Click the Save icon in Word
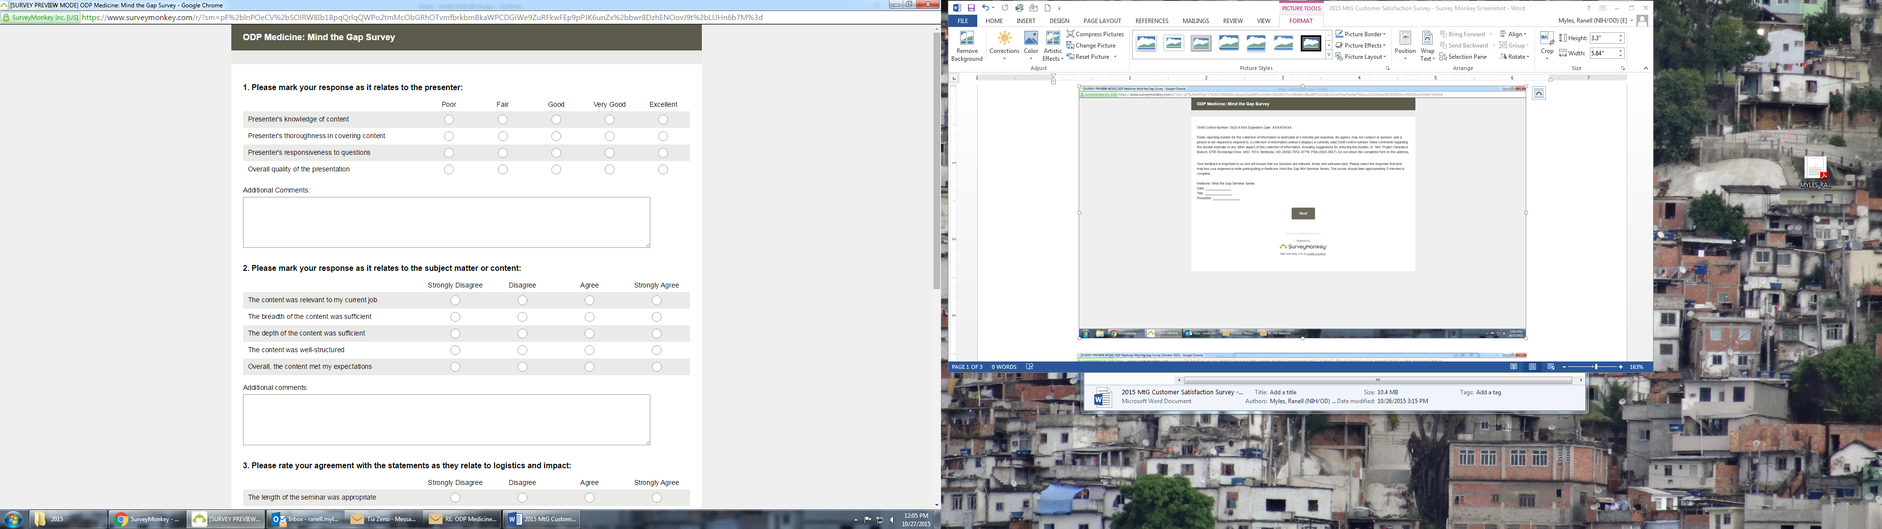The width and height of the screenshot is (1882, 529). tap(972, 8)
